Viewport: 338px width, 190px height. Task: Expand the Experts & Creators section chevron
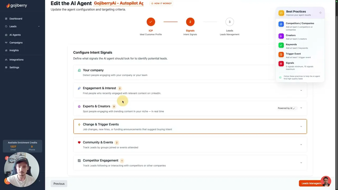(301, 108)
